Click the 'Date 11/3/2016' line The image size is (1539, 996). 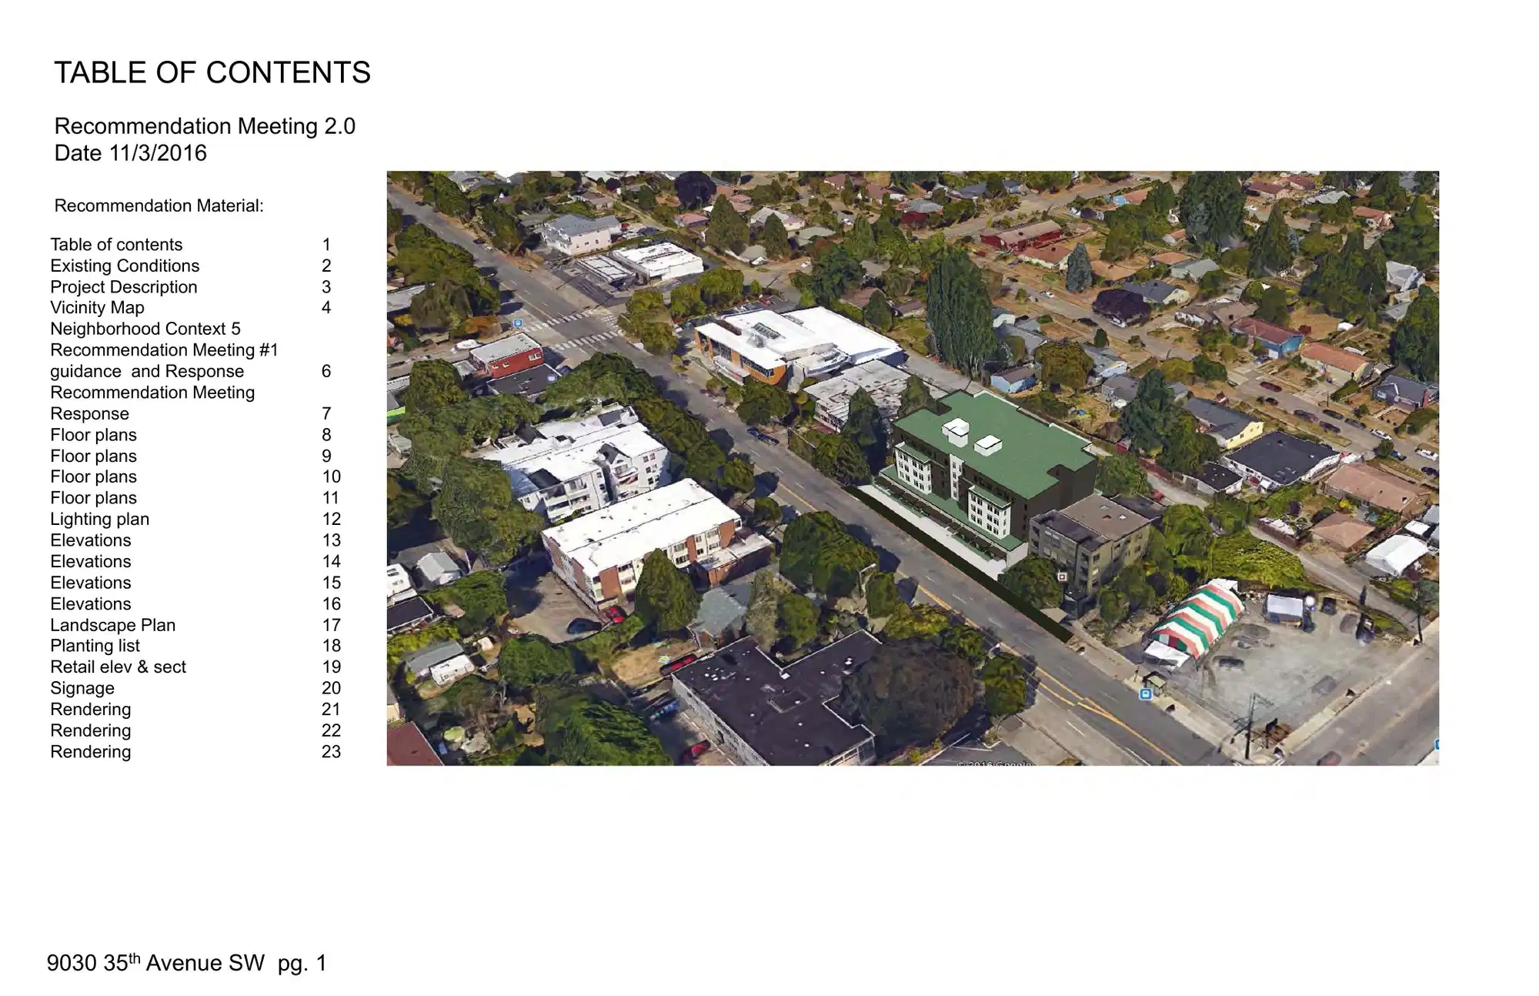coord(130,153)
